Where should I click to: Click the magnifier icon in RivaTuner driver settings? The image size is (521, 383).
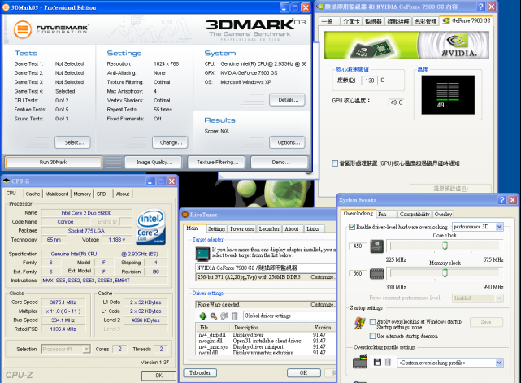pos(214,316)
